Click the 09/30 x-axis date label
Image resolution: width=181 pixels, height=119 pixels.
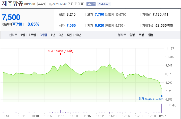[6, 116]
